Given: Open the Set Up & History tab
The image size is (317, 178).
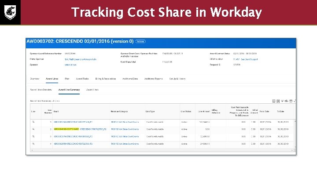Looking at the screenshot, I should [x=177, y=79].
